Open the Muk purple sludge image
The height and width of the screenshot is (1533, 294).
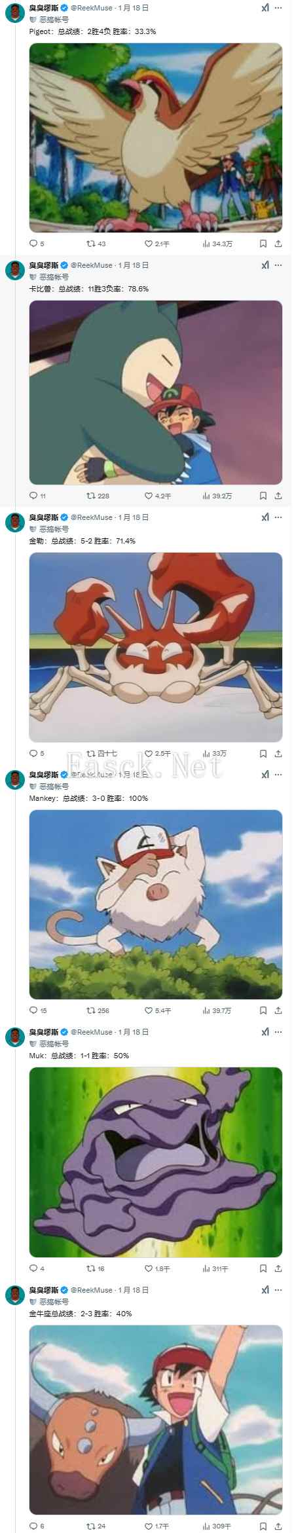click(156, 1162)
